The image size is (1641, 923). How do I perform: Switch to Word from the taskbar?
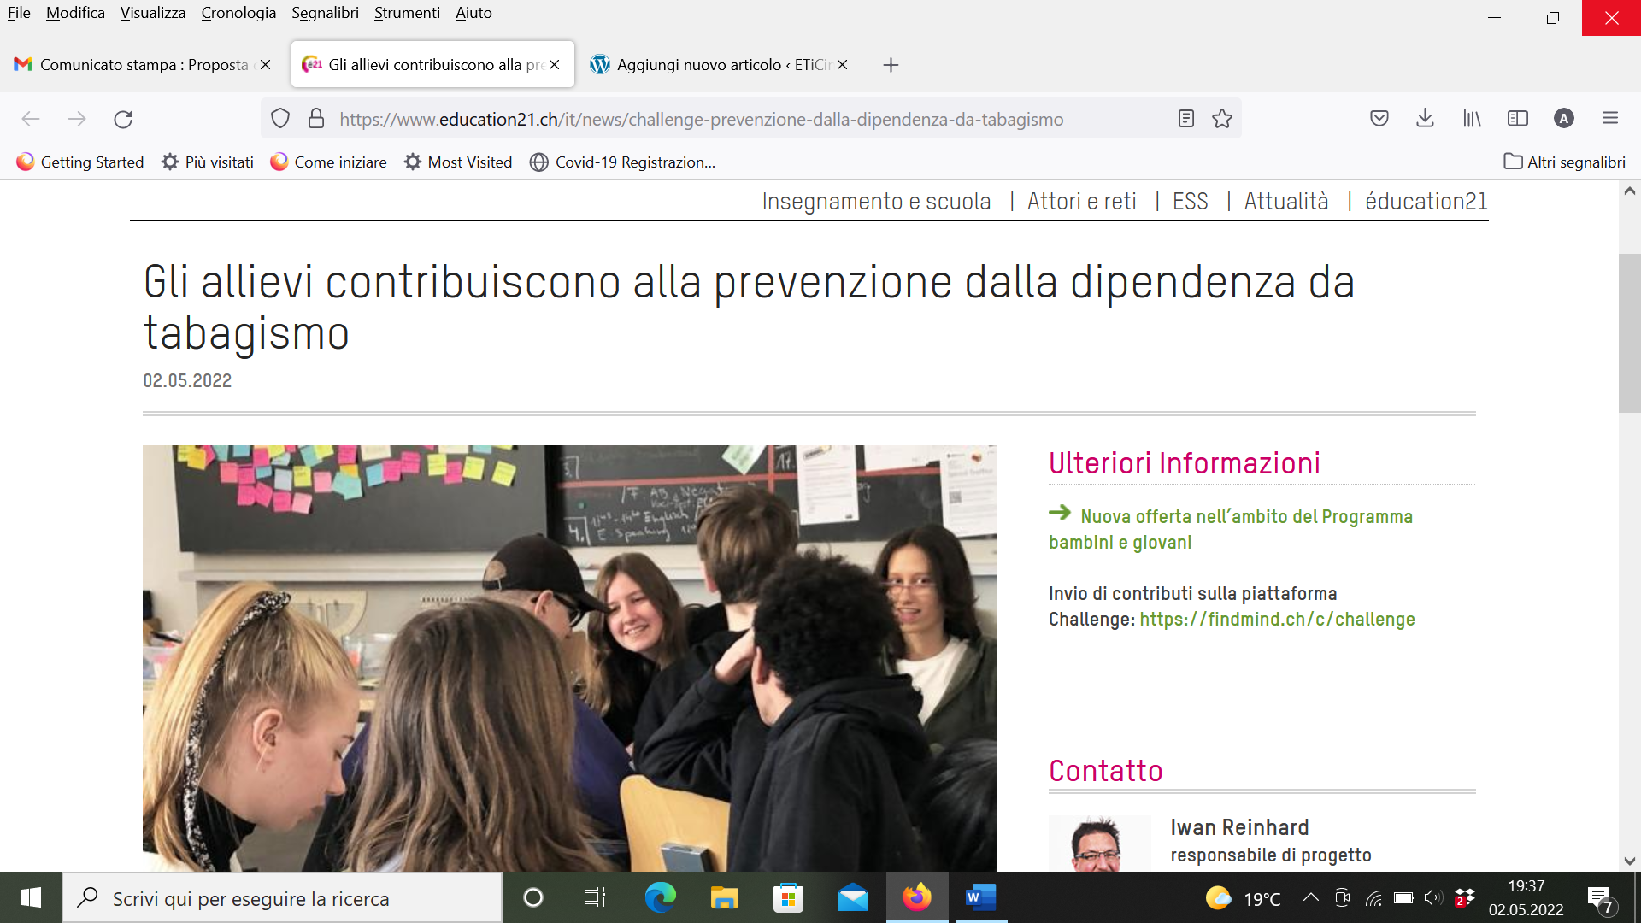[980, 897]
